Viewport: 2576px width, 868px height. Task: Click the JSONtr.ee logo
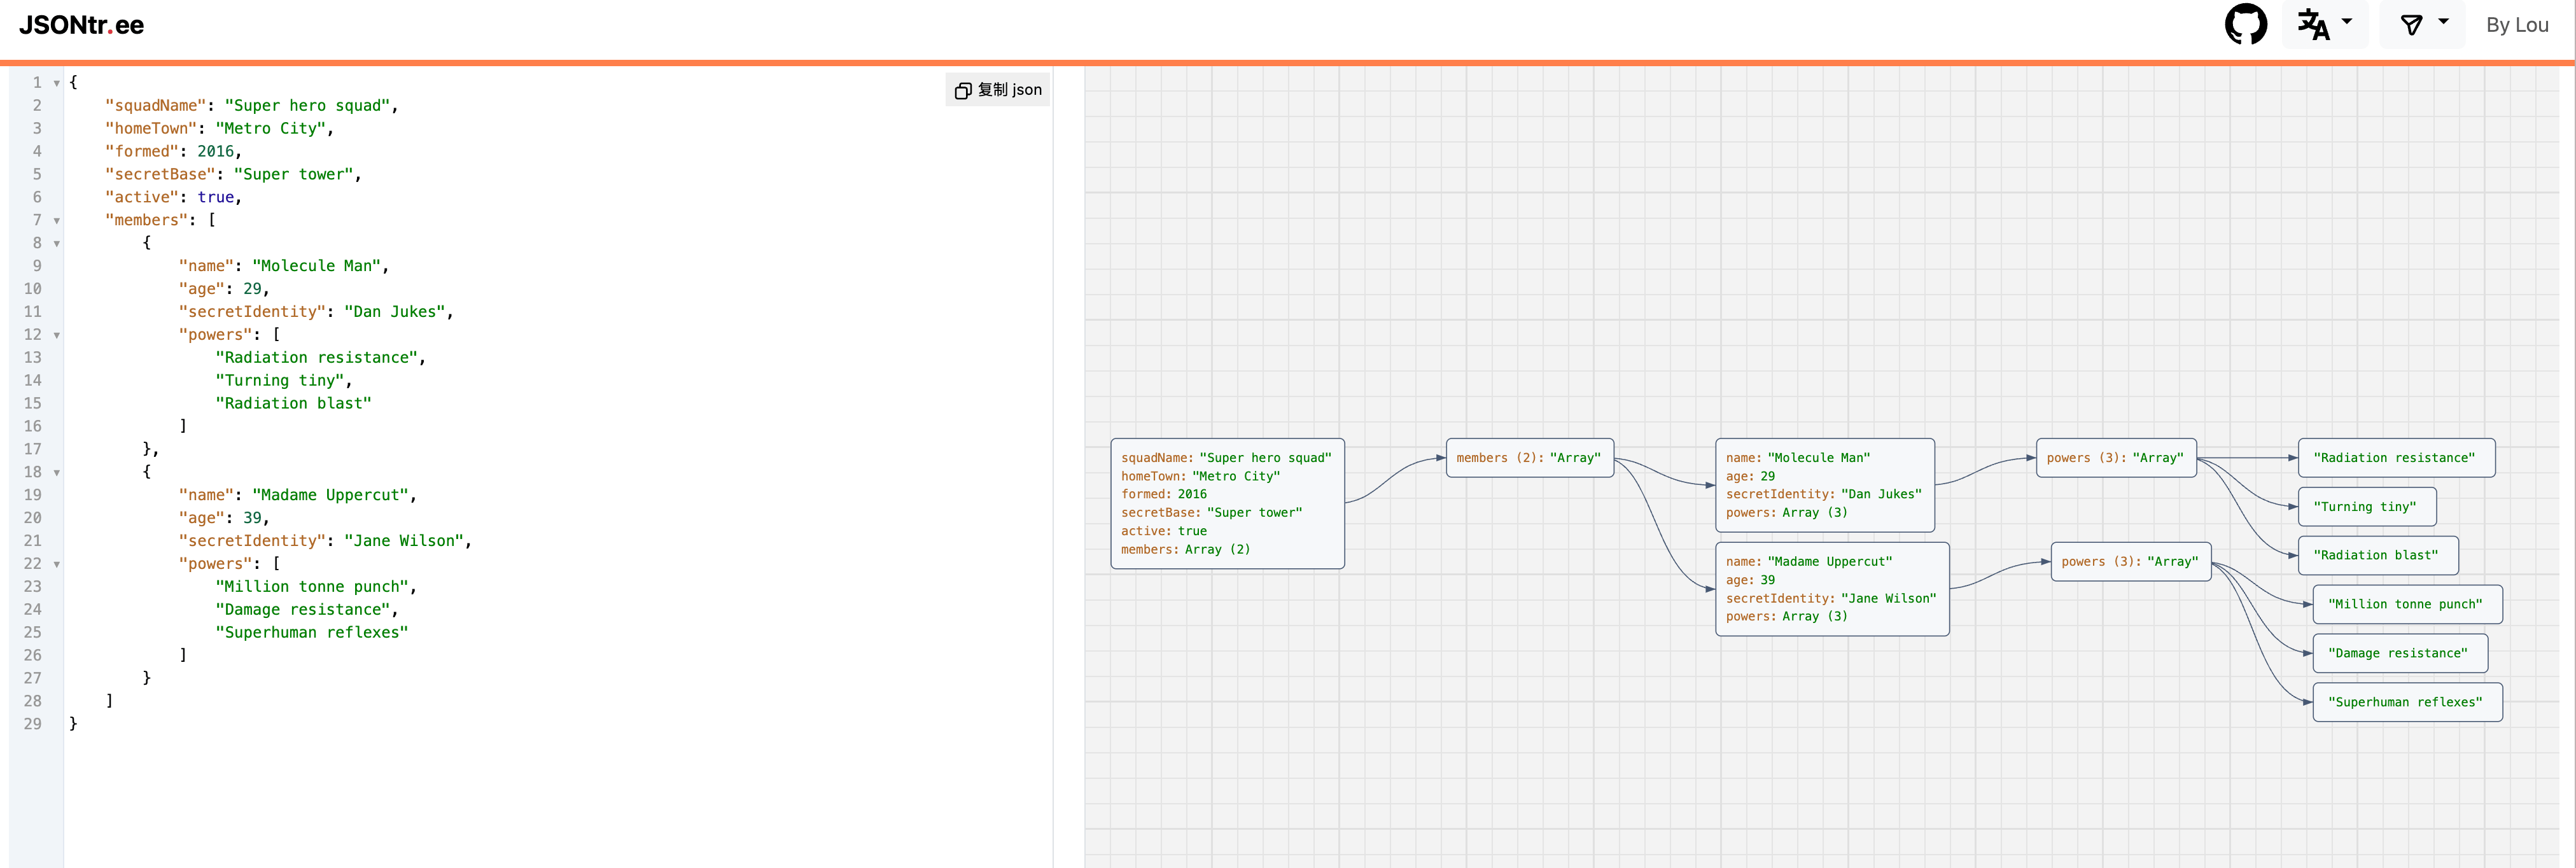pos(81,25)
